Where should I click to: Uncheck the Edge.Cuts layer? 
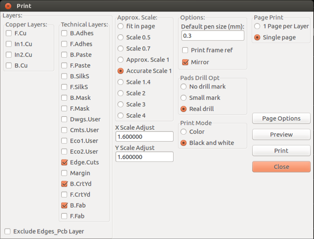(65, 162)
